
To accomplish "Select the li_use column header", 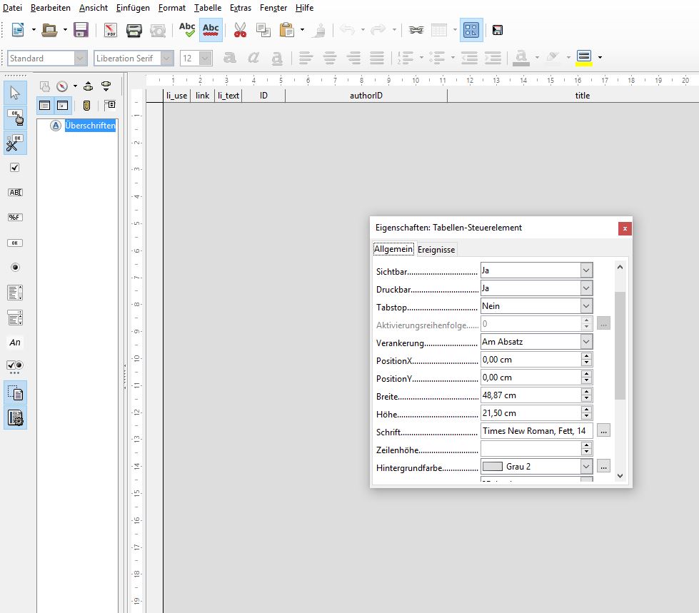I will 177,96.
